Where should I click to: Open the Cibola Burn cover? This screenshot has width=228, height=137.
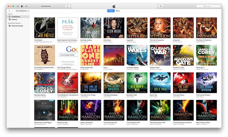[206, 55]
